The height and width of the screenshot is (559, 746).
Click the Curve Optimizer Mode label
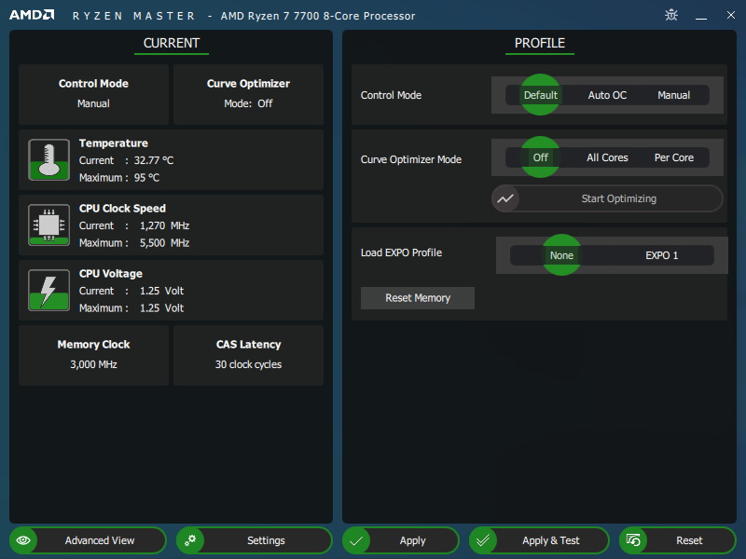[x=411, y=159]
